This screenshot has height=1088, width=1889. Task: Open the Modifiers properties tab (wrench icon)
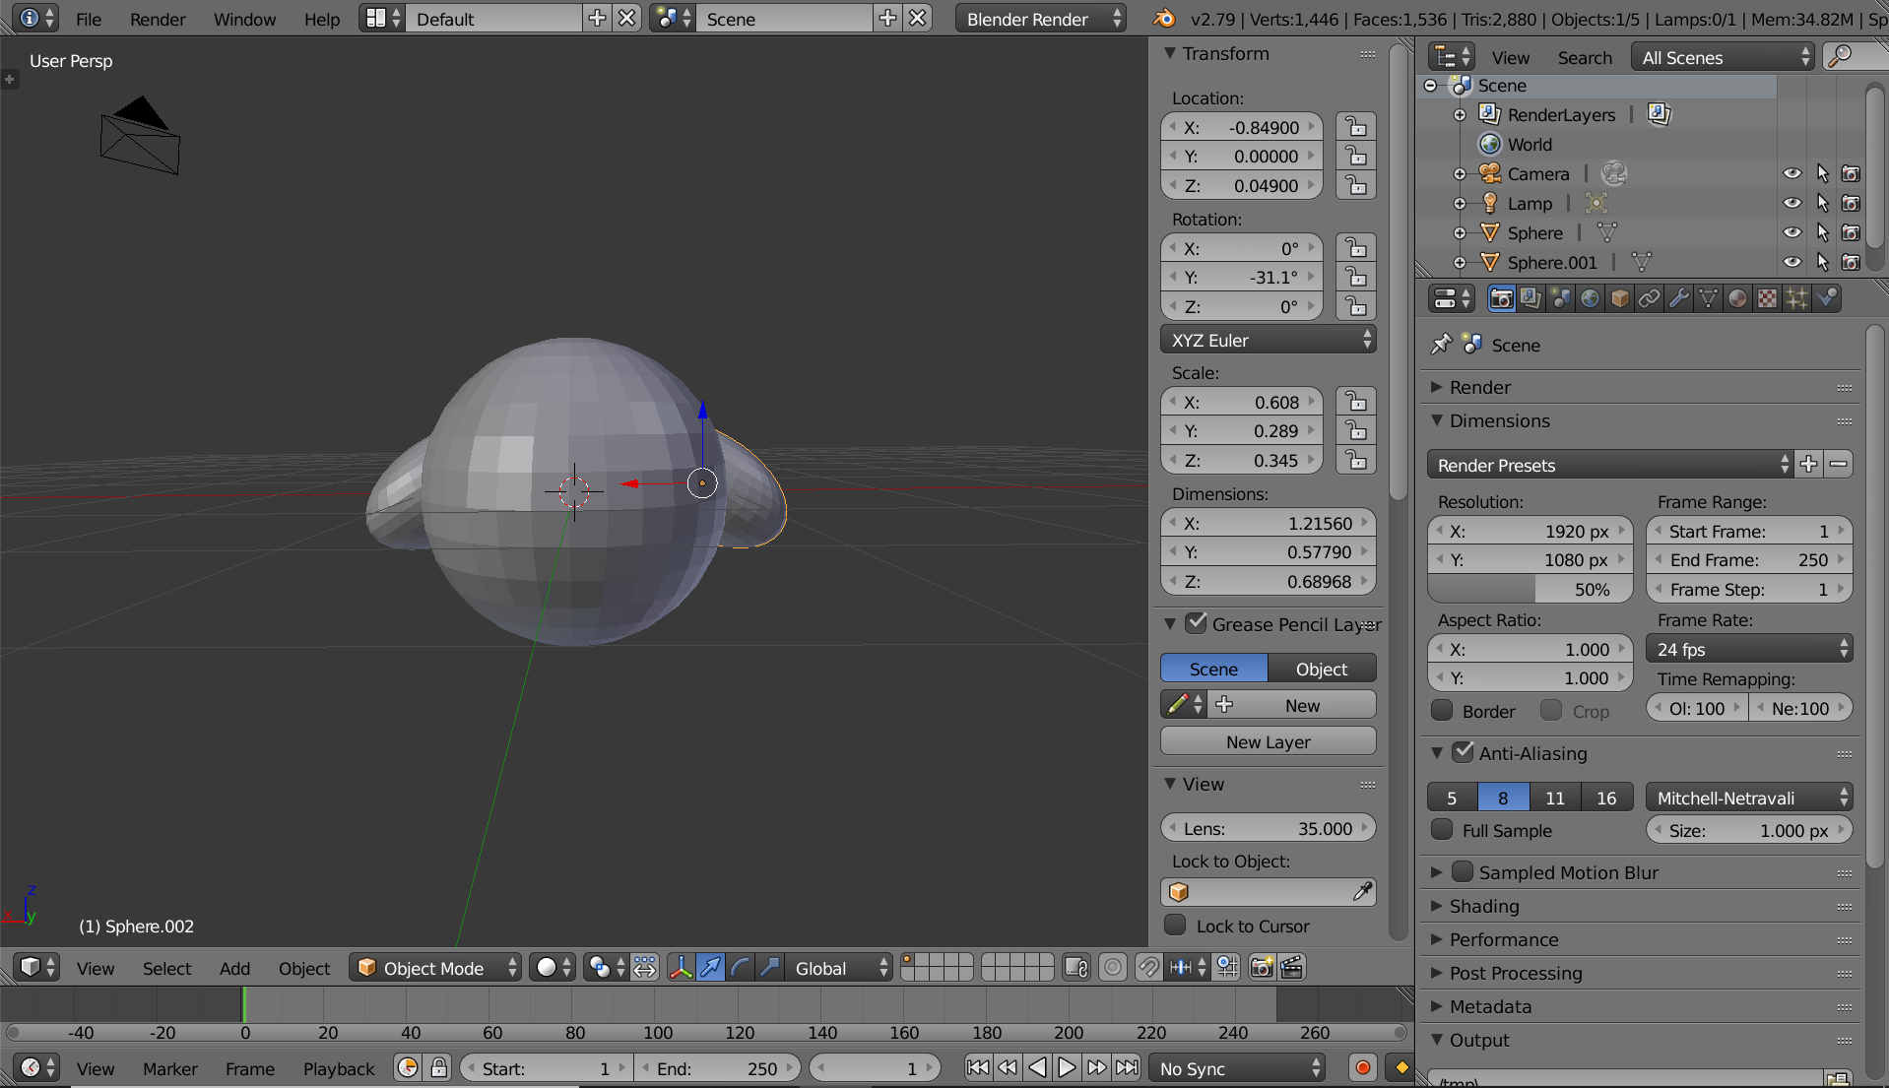pos(1678,298)
